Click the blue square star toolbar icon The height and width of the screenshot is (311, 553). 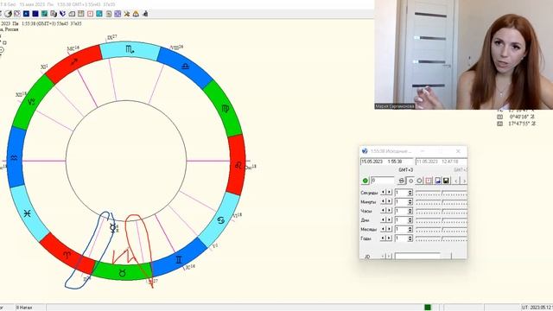pyautogui.click(x=26, y=14)
